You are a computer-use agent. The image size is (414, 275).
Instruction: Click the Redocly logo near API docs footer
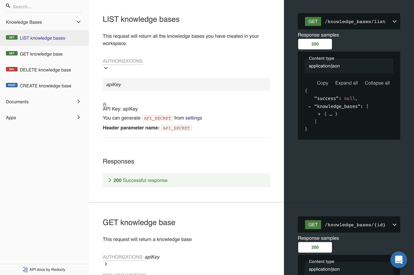(x=24, y=269)
